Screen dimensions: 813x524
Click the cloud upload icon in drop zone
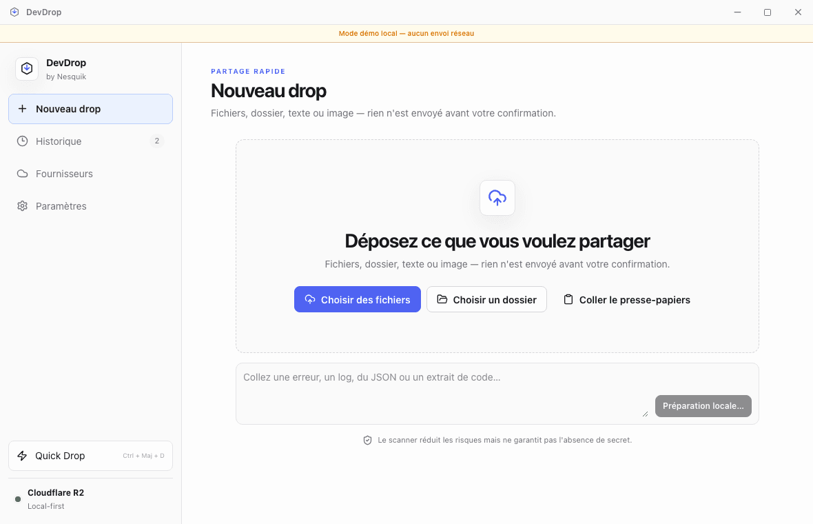[497, 198]
